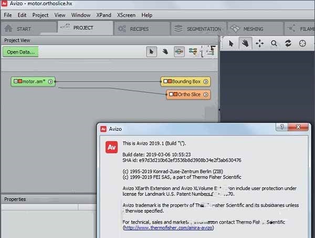Click the Project View panel title
Viewport: 315px width, 238px height.
(17, 40)
